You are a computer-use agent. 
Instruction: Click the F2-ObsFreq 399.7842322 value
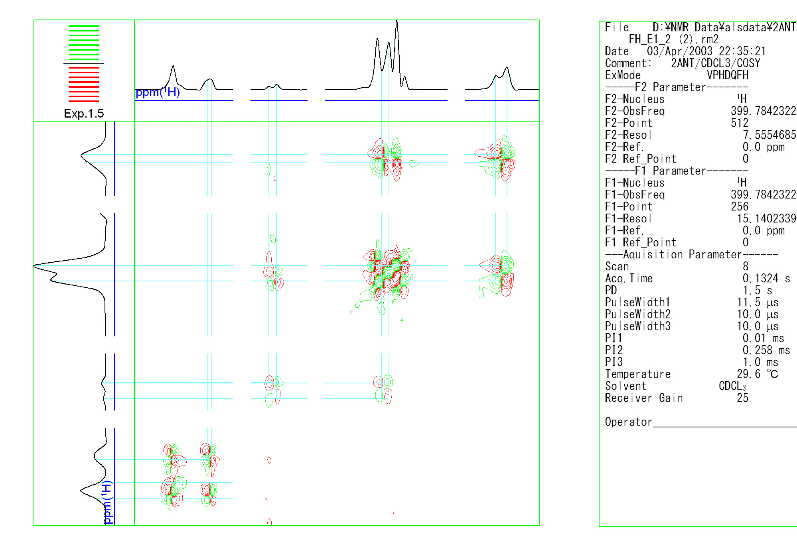tap(763, 111)
